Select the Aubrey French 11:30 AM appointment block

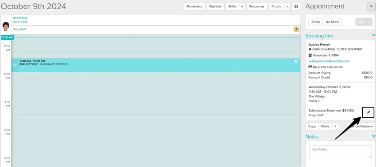[x=156, y=65]
